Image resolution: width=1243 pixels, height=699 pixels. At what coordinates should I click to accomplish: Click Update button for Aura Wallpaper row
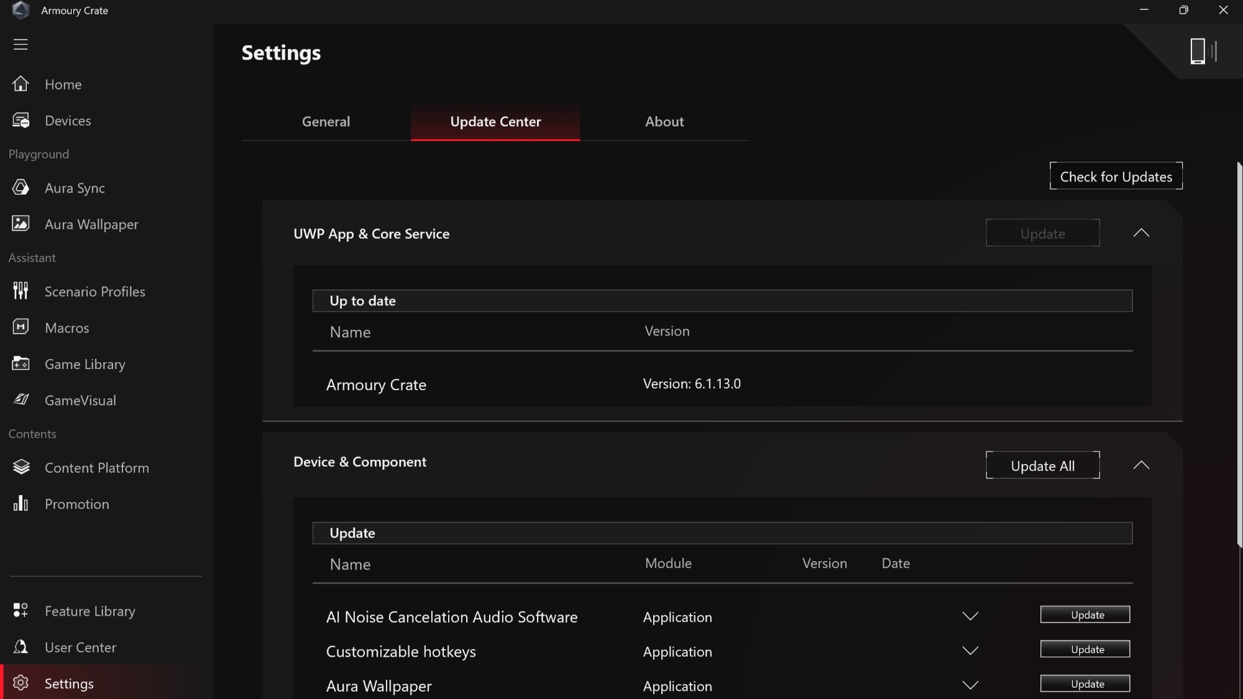click(x=1085, y=683)
